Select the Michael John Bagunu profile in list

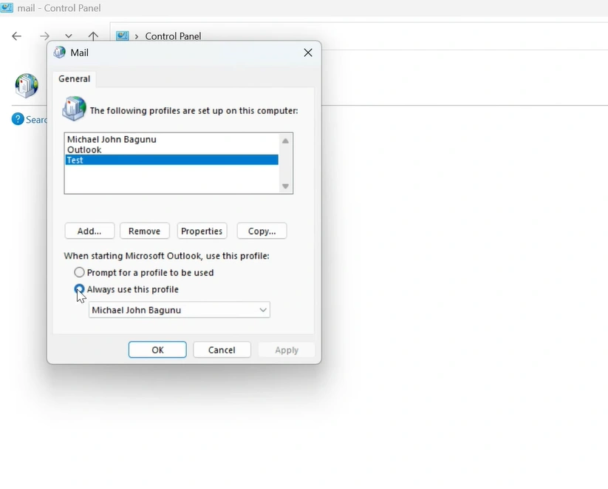point(172,139)
